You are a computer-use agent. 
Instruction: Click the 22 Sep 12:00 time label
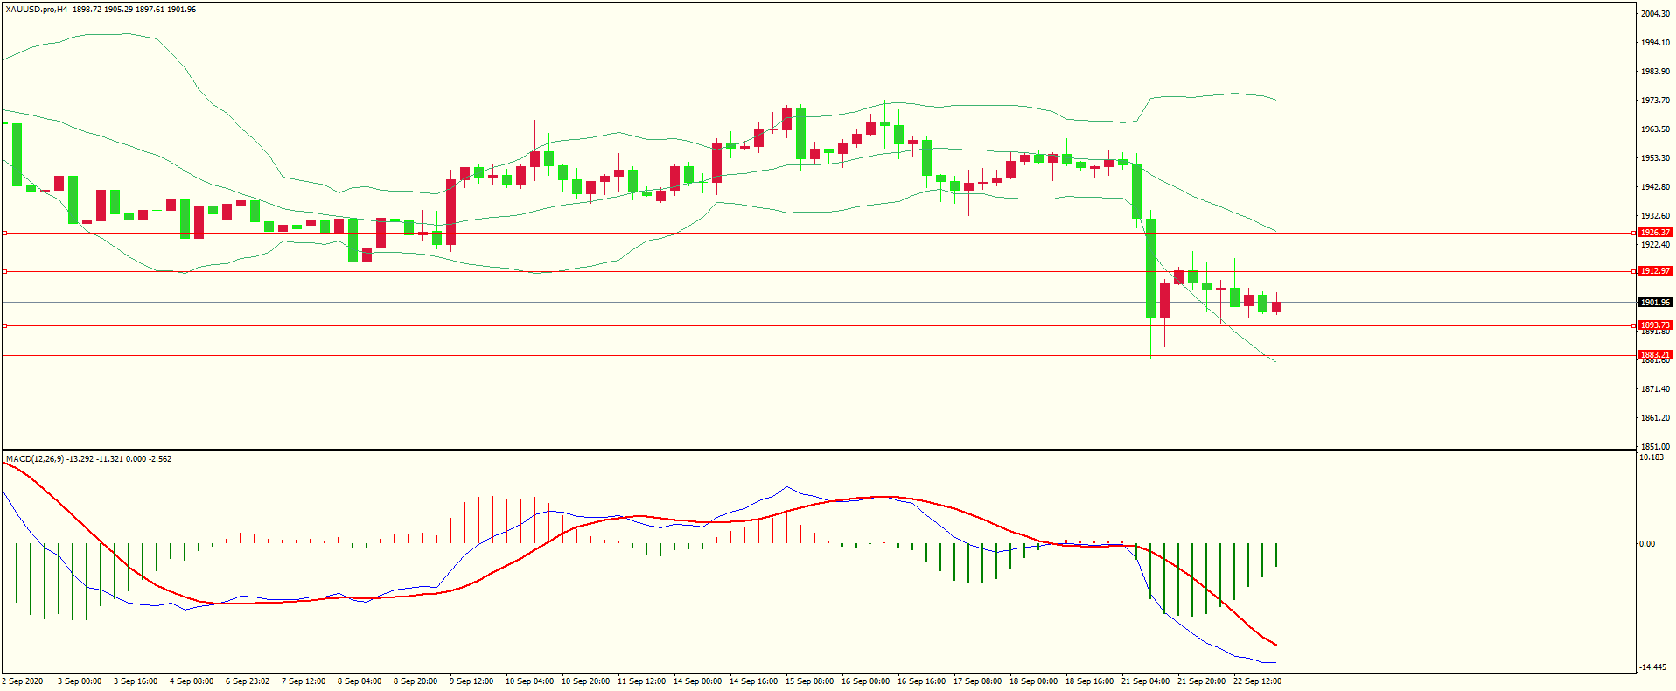[x=1257, y=681]
